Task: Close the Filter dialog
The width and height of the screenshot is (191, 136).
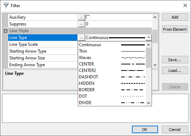Action: (185, 5)
